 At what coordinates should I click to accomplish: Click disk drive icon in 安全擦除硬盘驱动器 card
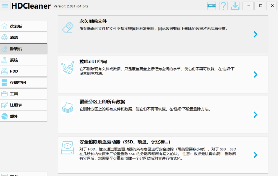coord(67,148)
